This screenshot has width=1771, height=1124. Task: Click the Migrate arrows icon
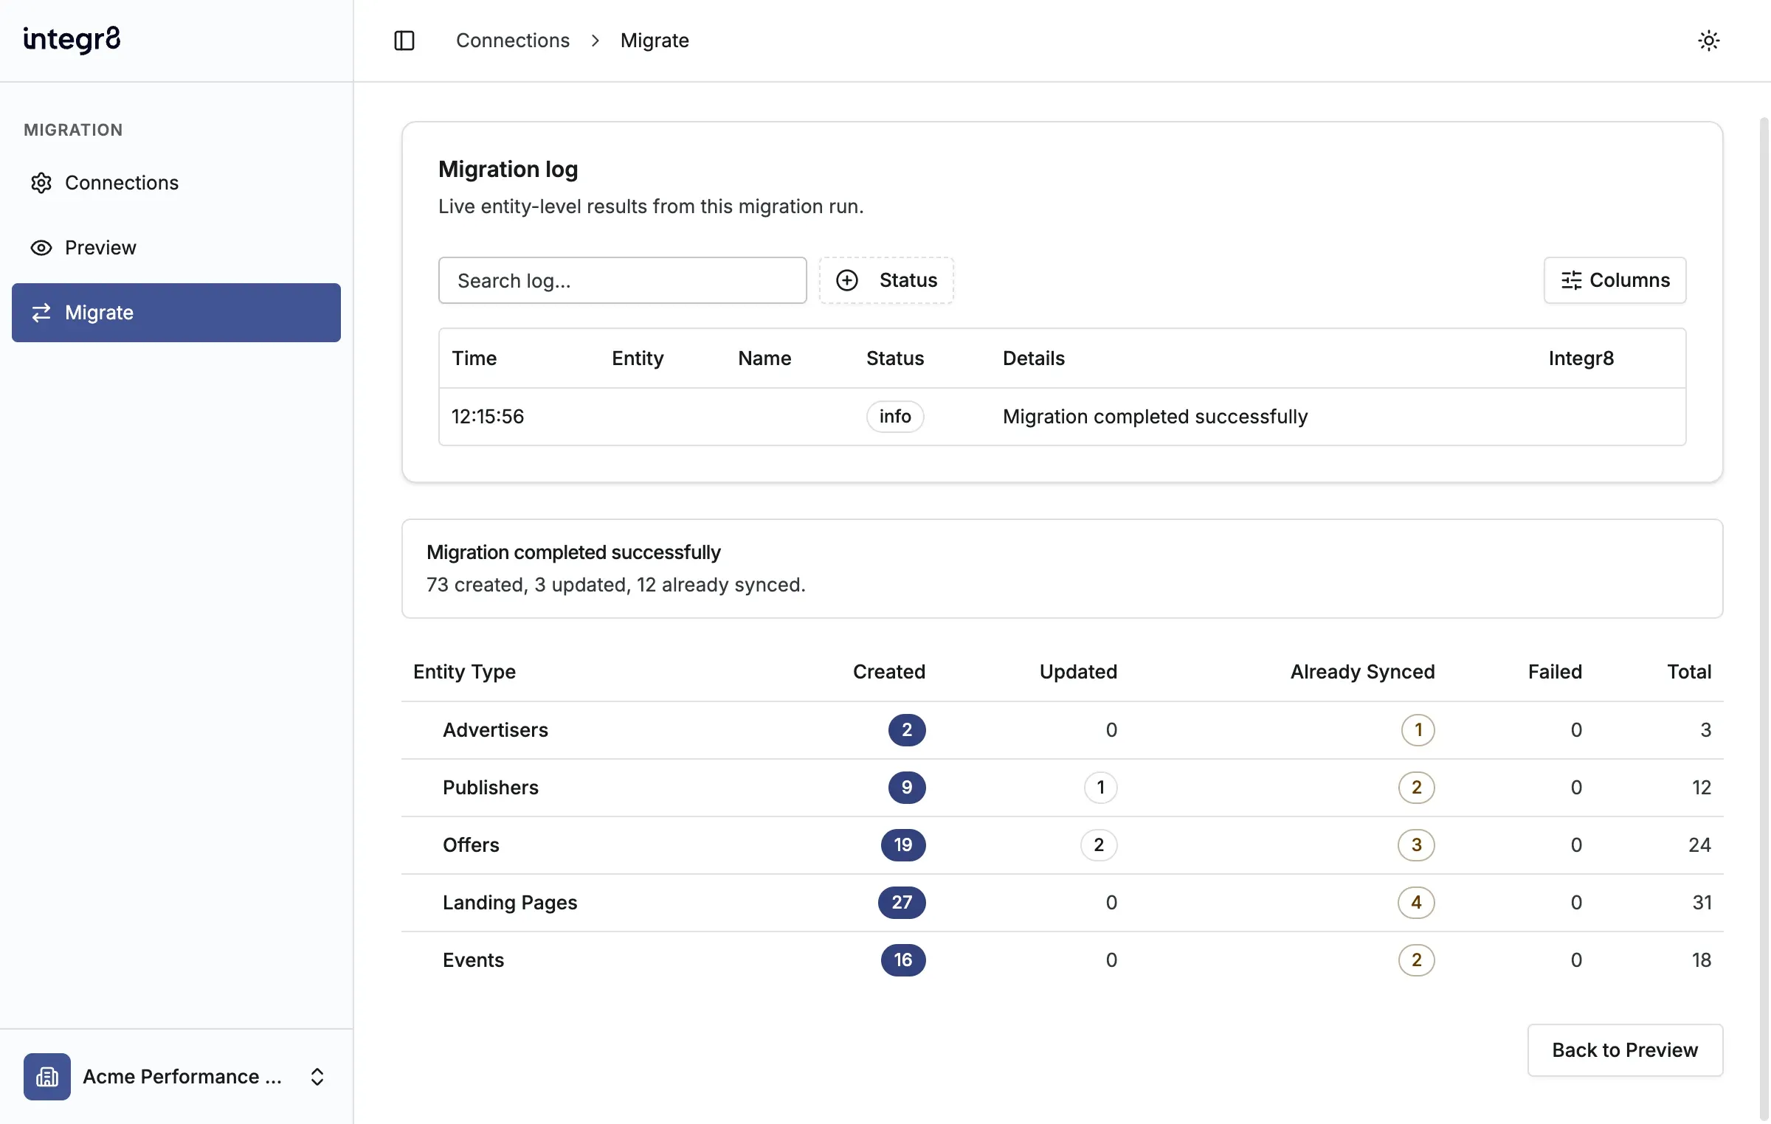[x=41, y=313]
